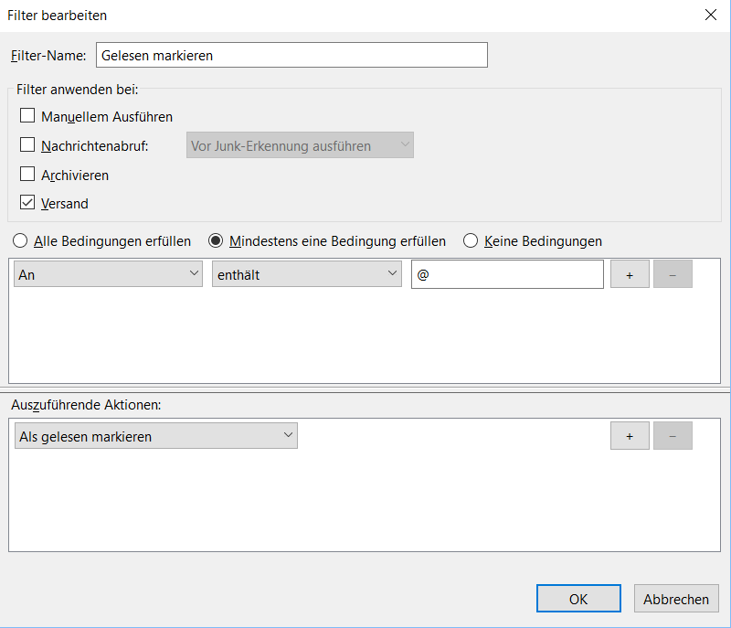Check the Archivieren checkbox
731x628 pixels.
27,175
